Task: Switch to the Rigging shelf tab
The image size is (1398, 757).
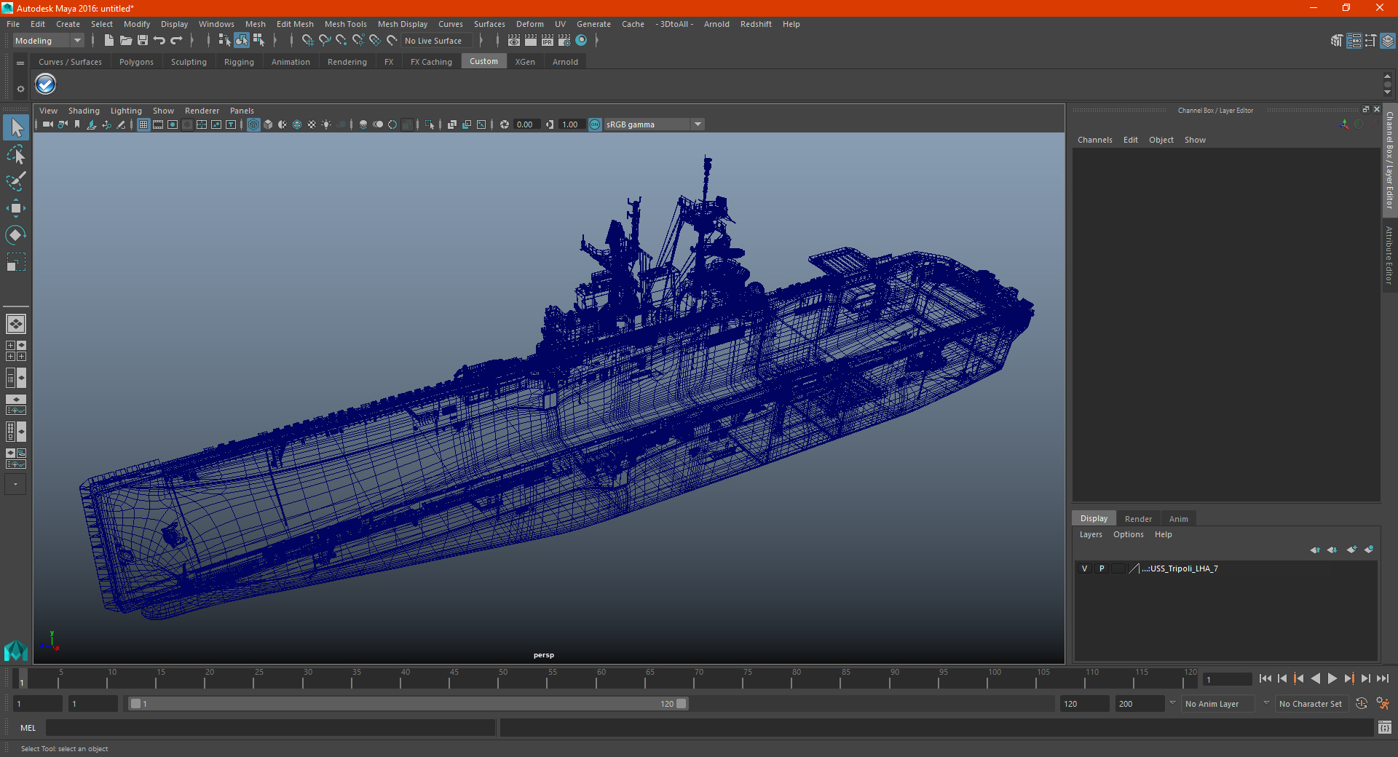Action: [239, 62]
